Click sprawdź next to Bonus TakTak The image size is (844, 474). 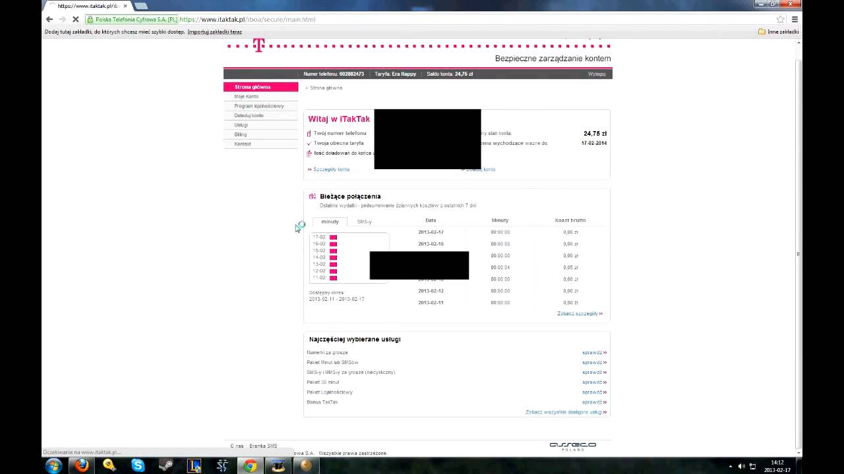594,402
